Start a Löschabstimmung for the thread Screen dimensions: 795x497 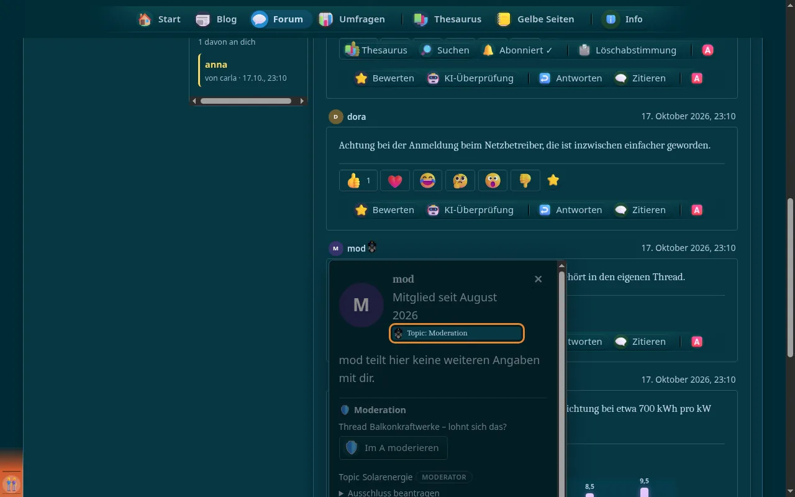coord(627,50)
